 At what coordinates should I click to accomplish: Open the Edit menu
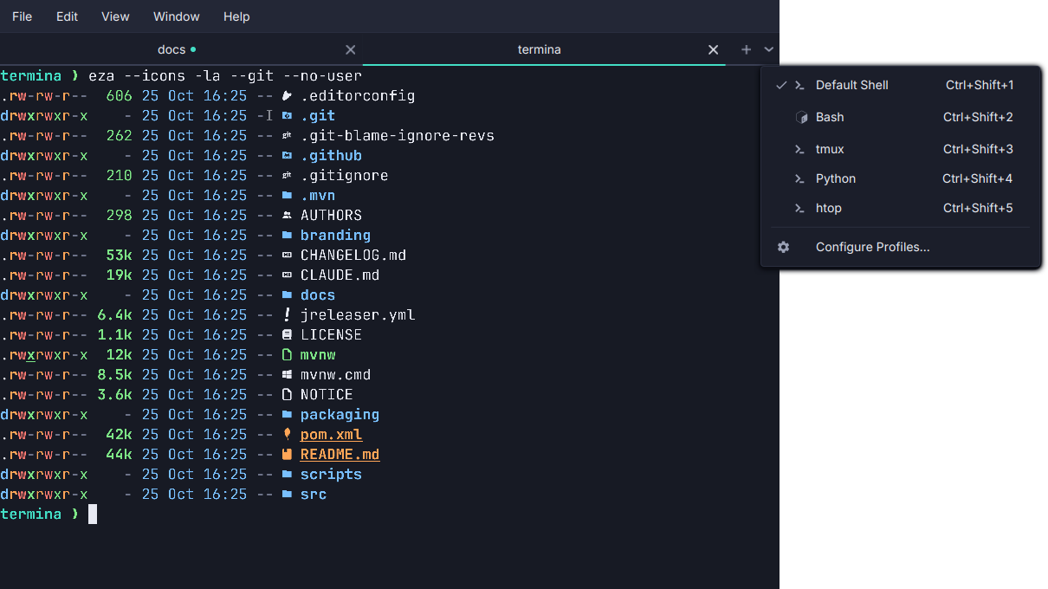click(67, 16)
